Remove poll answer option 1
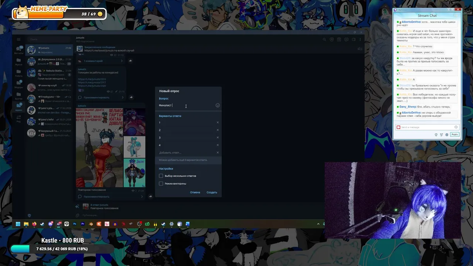The image size is (473, 266). [218, 122]
